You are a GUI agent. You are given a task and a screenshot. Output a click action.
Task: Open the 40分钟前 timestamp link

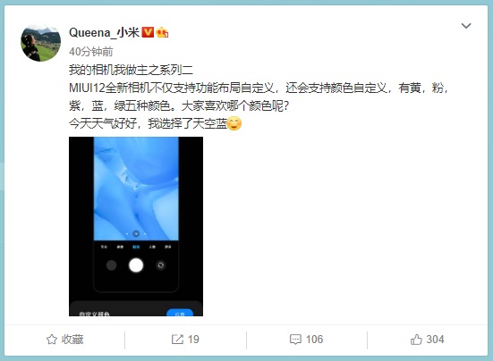pyautogui.click(x=91, y=52)
